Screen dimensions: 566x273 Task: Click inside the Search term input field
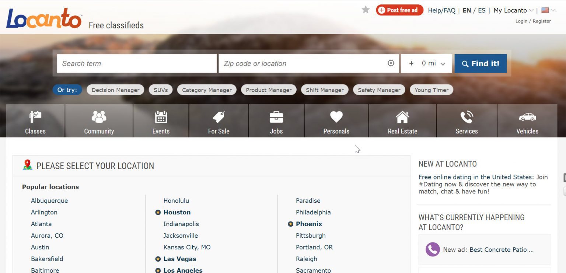136,63
